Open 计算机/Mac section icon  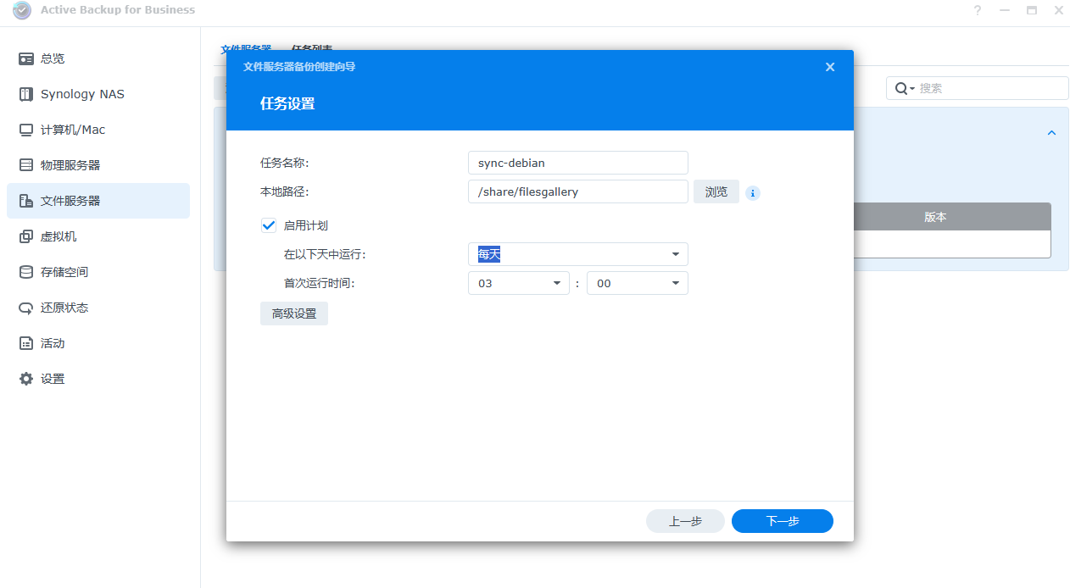[26, 130]
